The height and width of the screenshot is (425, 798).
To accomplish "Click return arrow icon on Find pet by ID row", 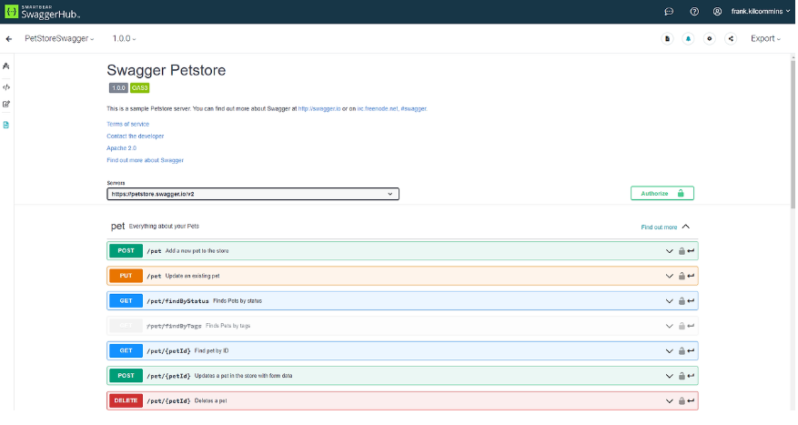I will (x=691, y=350).
